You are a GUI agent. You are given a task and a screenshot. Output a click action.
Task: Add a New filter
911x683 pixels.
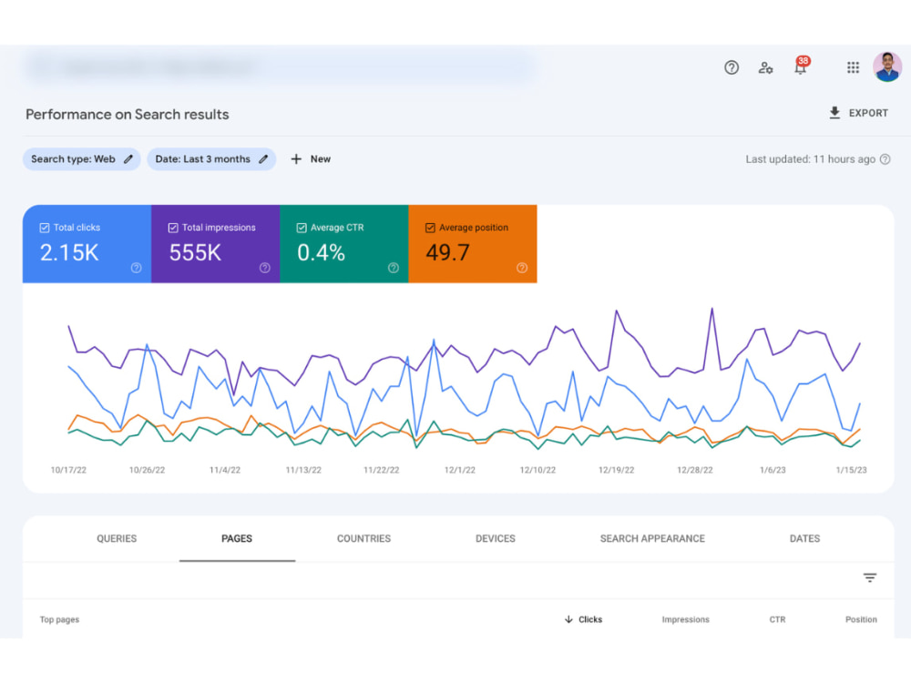(311, 159)
